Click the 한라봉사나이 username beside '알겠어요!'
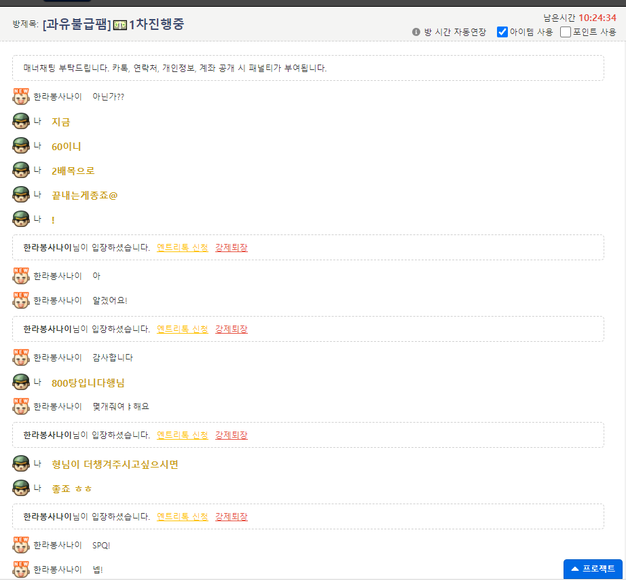 coord(58,300)
